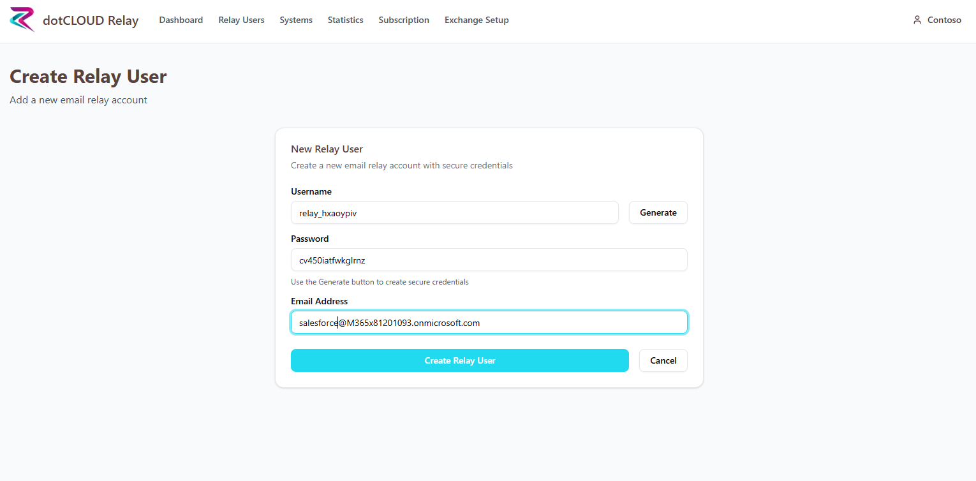Click the person icon beside Contoso
This screenshot has width=976, height=481.
(x=917, y=19)
